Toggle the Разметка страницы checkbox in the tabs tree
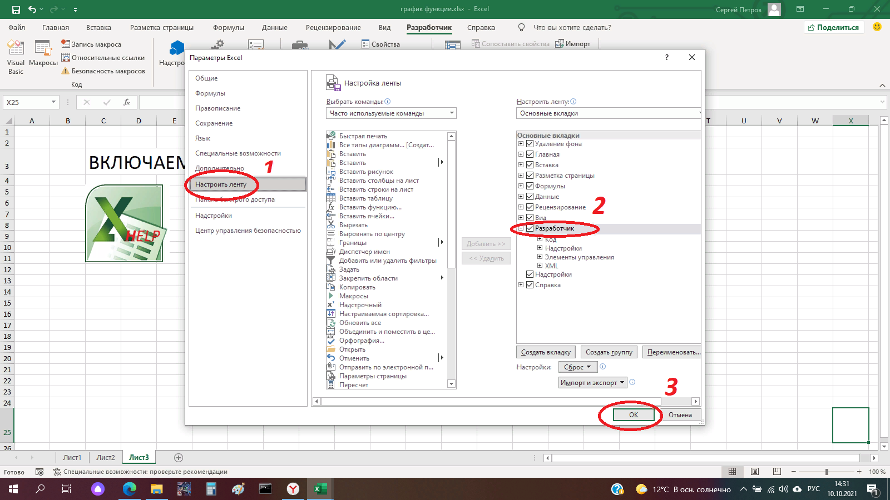This screenshot has height=500, width=890. pos(530,176)
